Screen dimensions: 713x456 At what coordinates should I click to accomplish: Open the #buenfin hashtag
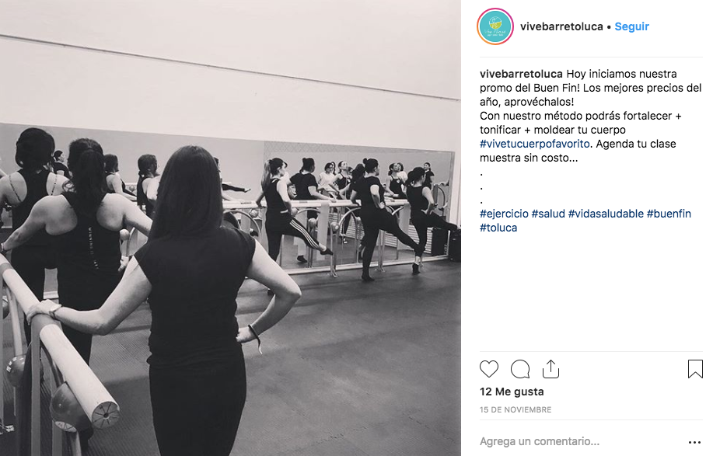[669, 214]
